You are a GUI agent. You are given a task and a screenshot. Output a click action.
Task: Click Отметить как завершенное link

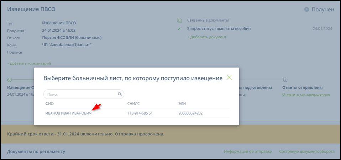point(306,95)
